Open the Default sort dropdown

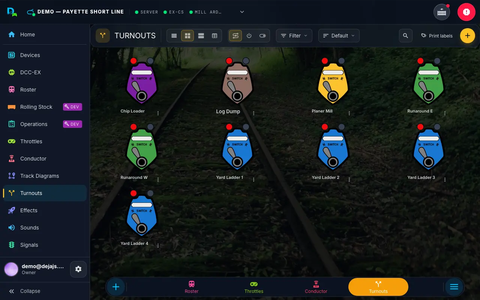click(x=339, y=36)
